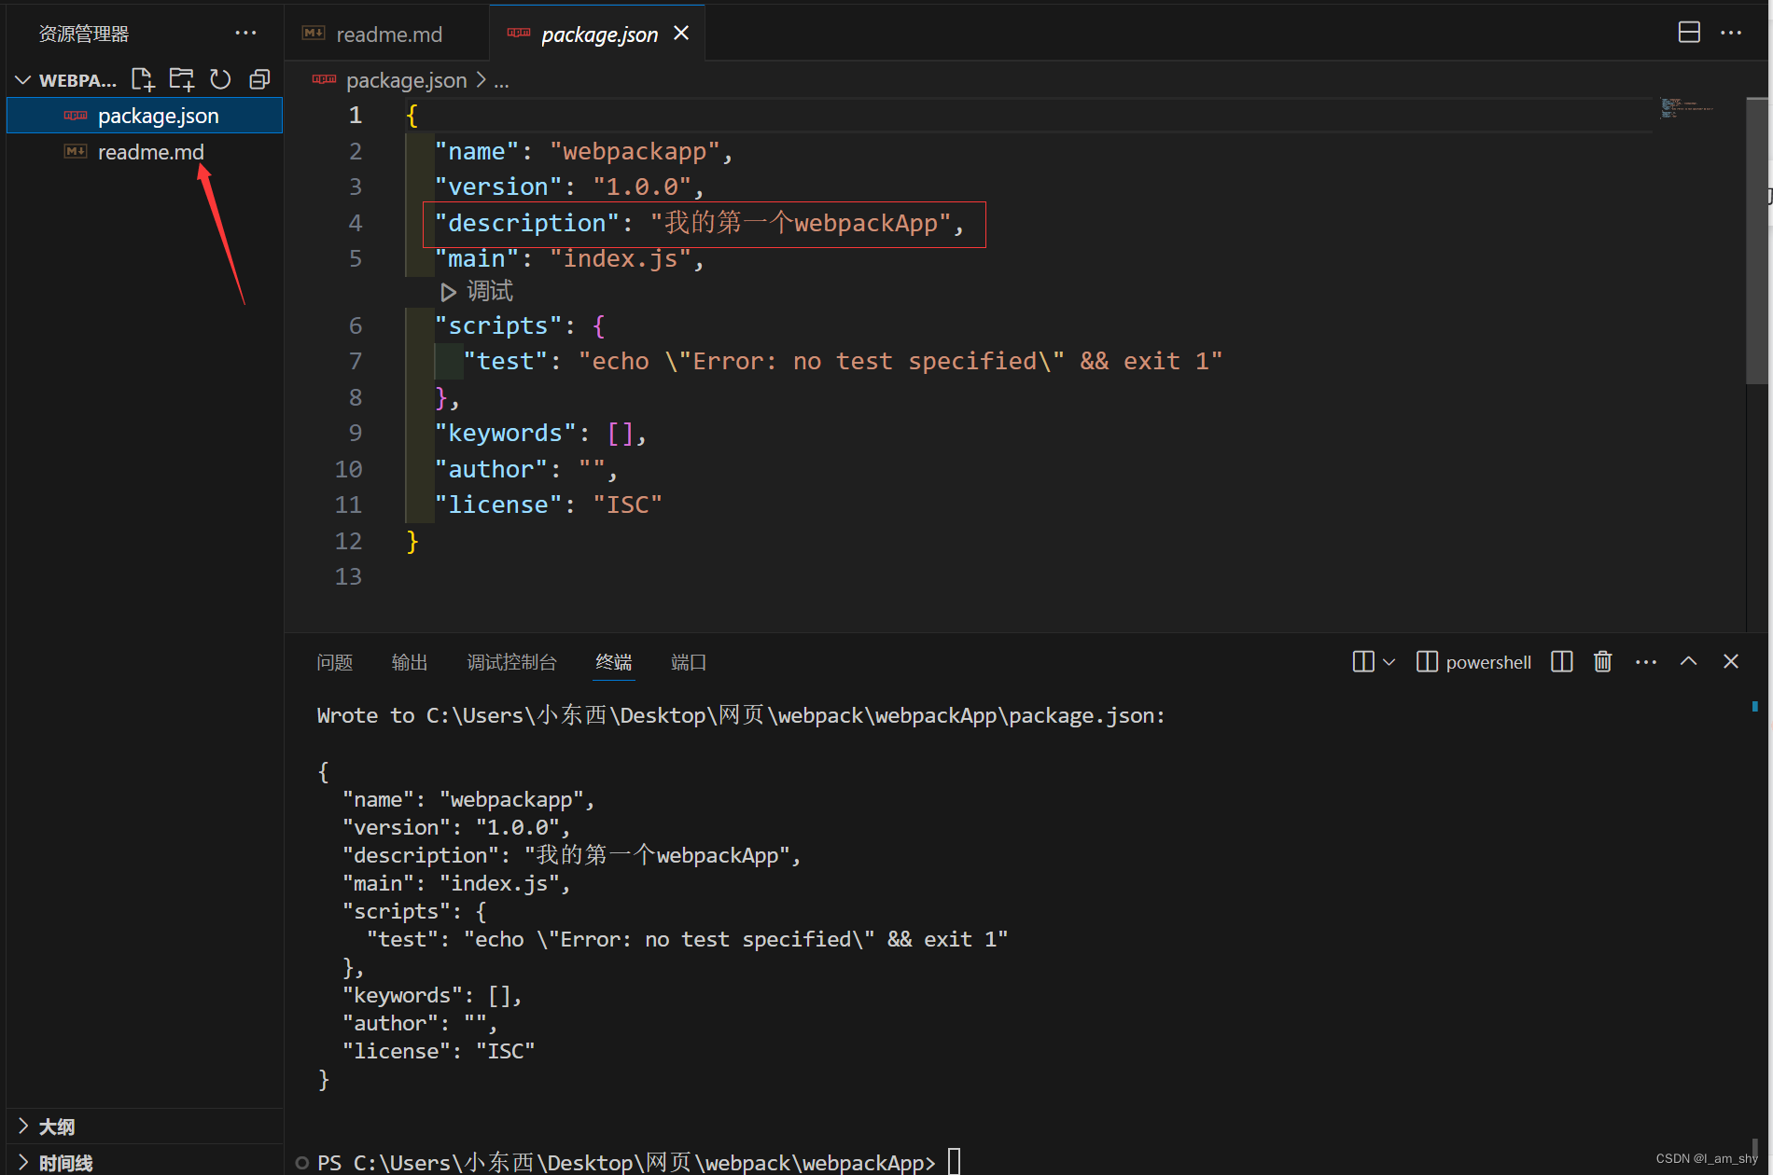Close the package.json tab
This screenshot has width=1773, height=1175.
[x=681, y=34]
